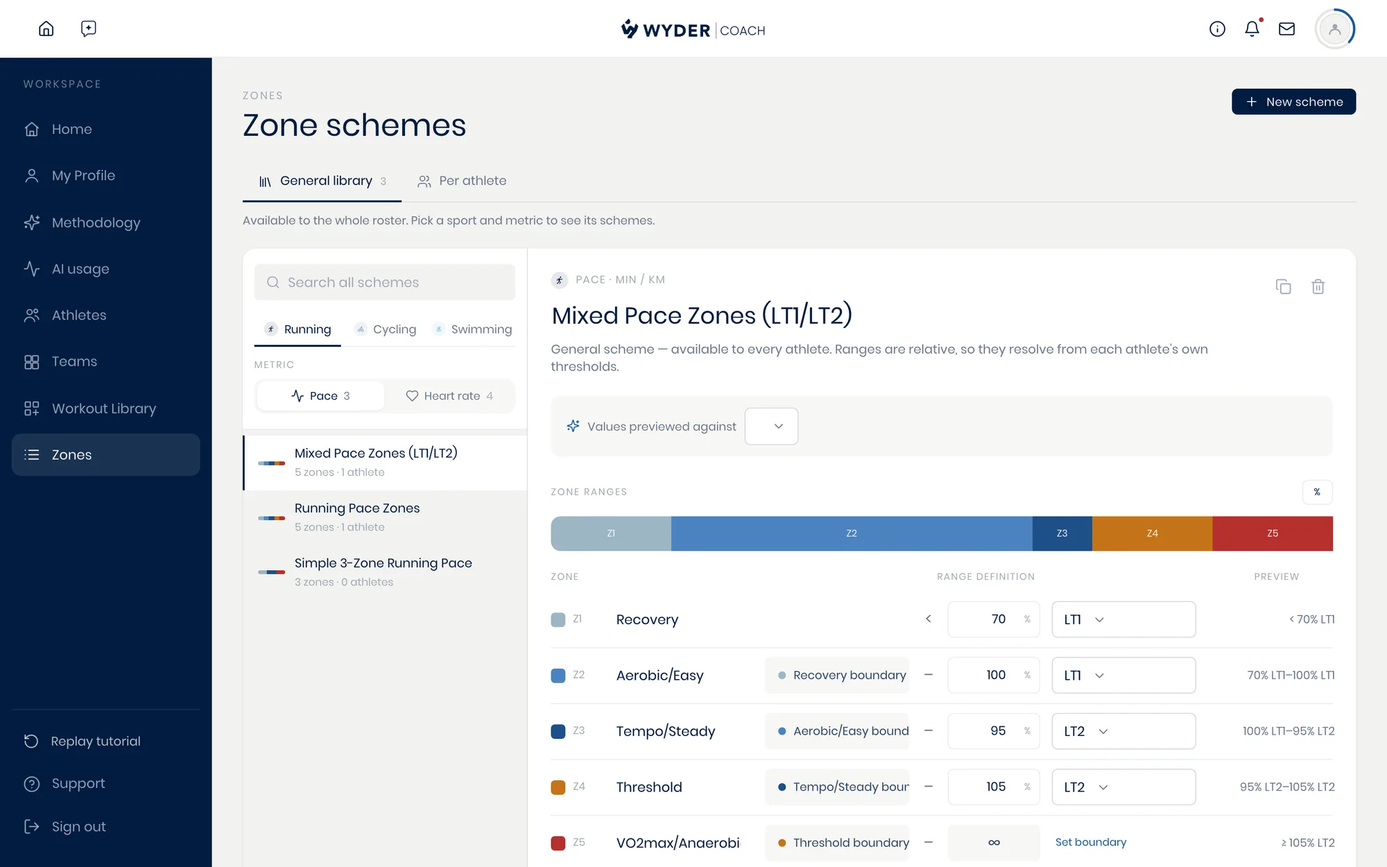This screenshot has height=867, width=1387.
Task: Edit the Recovery 70 percent field
Action: point(994,619)
